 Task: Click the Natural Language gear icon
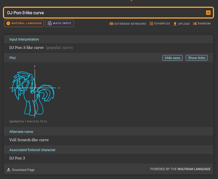point(8,23)
